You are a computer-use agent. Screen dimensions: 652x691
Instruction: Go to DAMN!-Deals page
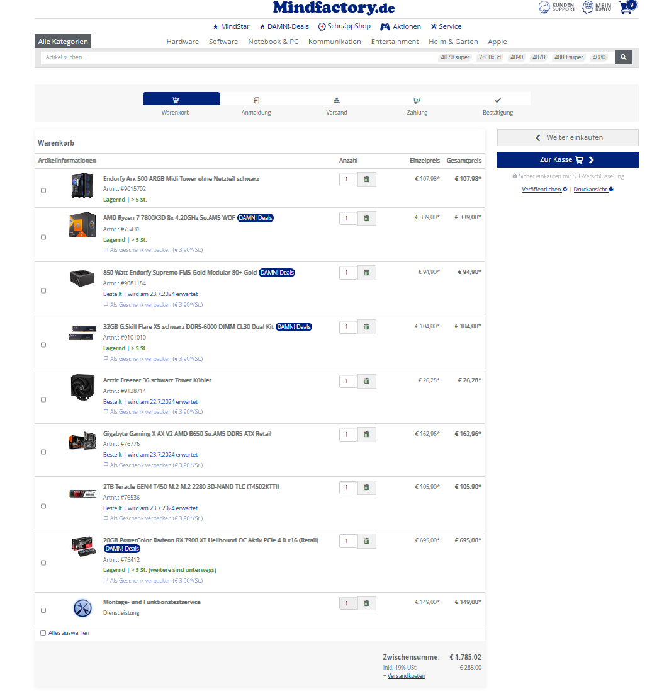tap(284, 26)
